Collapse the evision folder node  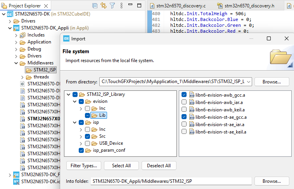[74, 102]
